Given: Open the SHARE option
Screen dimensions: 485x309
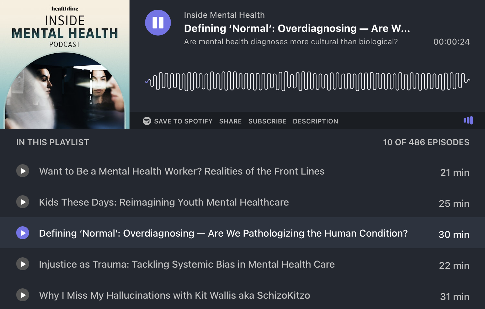Looking at the screenshot, I should click(231, 121).
